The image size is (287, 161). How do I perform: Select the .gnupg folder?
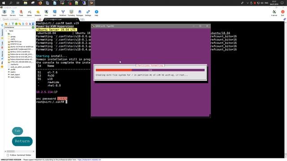tap(12, 37)
